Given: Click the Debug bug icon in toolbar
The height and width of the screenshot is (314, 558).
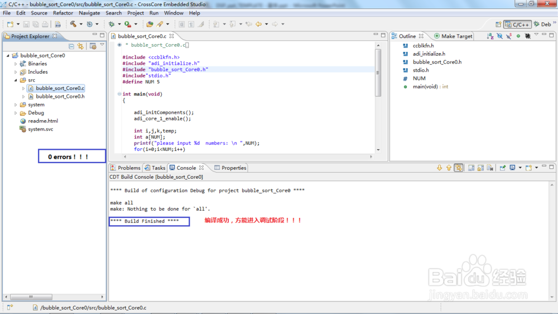Looking at the screenshot, I should [x=112, y=24].
